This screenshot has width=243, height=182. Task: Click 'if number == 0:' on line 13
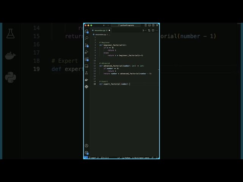tap(111, 68)
